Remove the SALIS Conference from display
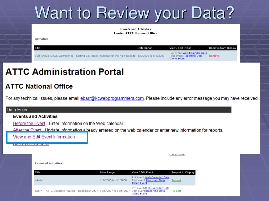The height and width of the screenshot is (201, 269). (x=214, y=56)
